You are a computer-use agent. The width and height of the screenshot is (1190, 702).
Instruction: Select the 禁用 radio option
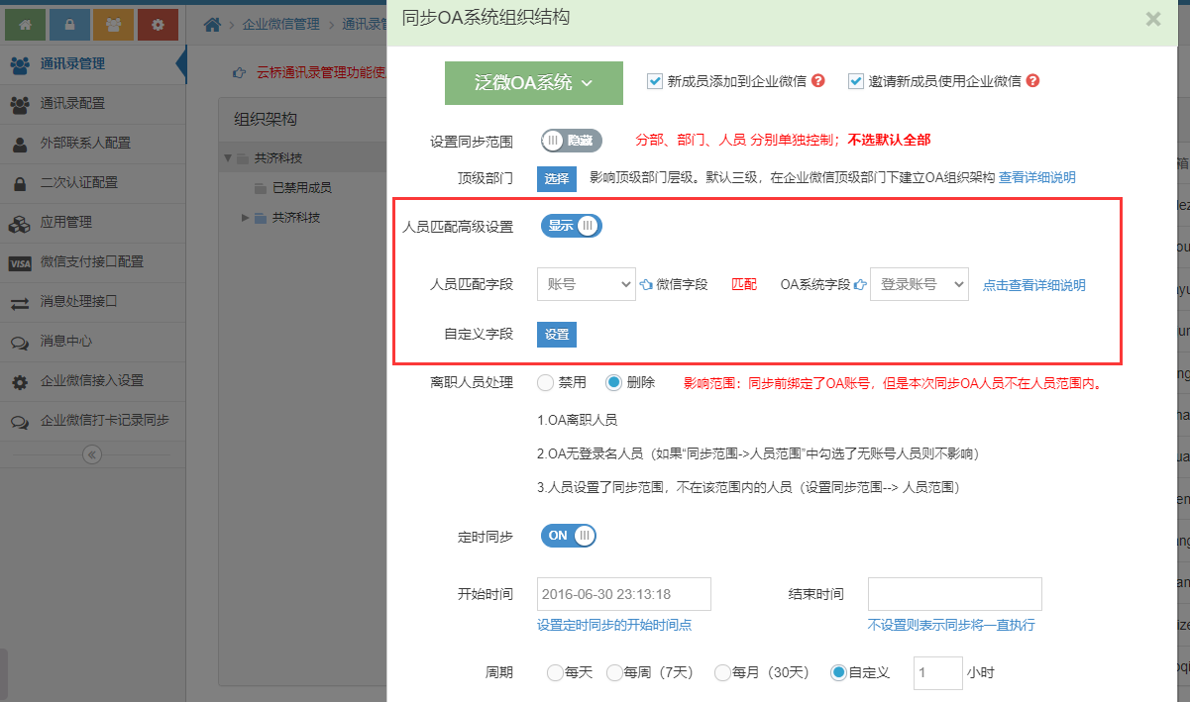[x=545, y=382]
